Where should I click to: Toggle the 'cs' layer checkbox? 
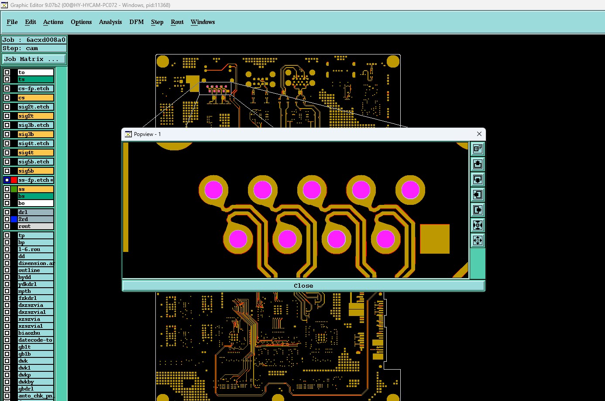click(7, 98)
